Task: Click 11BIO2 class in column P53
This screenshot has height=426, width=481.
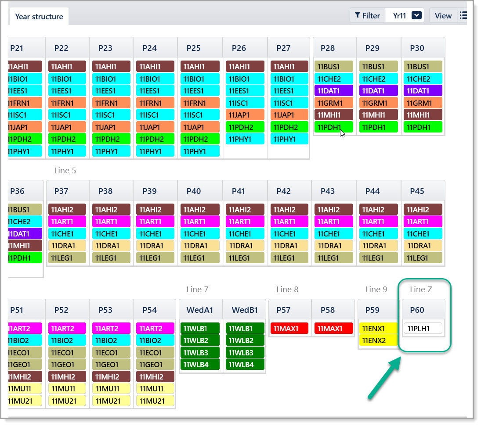Action: coord(111,340)
